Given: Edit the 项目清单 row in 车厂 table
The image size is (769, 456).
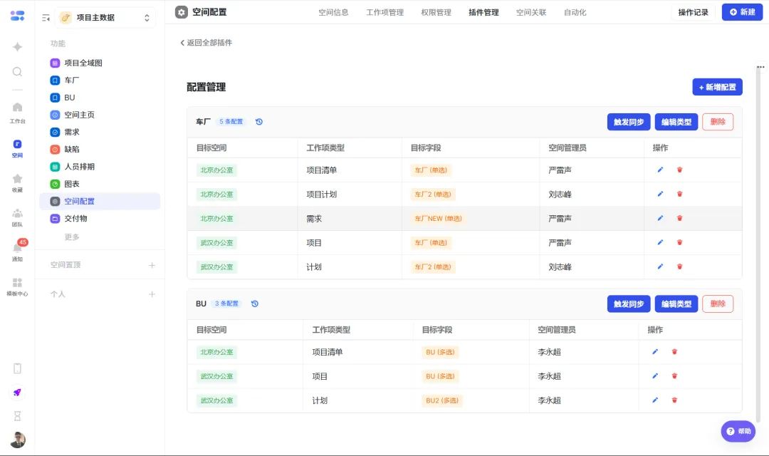Looking at the screenshot, I should pos(660,170).
